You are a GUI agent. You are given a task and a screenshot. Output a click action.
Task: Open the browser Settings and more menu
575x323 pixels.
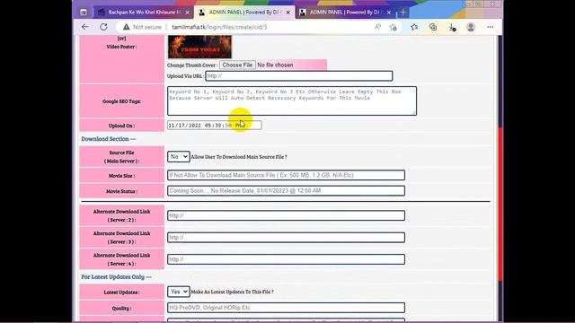coord(490,27)
